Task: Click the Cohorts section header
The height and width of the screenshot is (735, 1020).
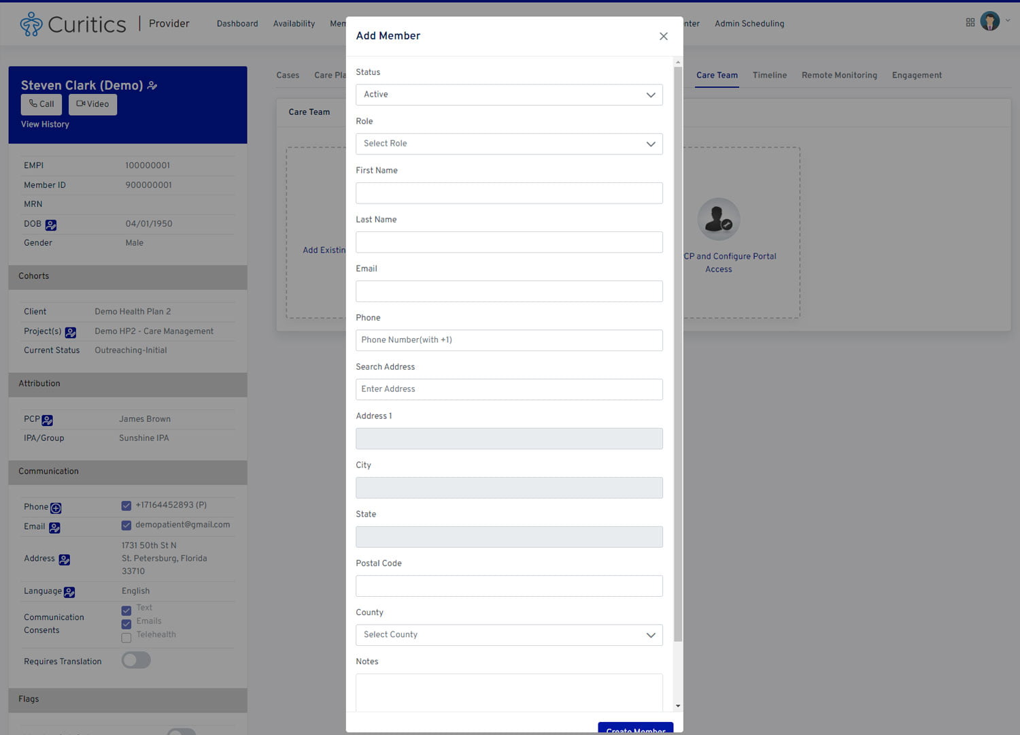Action: pos(128,277)
